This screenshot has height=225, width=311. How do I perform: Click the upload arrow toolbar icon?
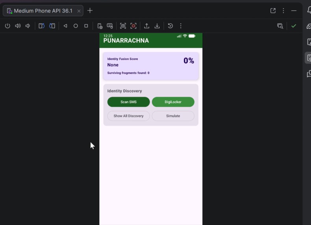click(146, 26)
